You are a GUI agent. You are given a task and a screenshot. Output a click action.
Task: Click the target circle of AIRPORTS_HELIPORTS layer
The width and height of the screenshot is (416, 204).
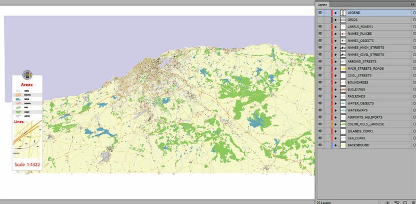tap(414, 117)
